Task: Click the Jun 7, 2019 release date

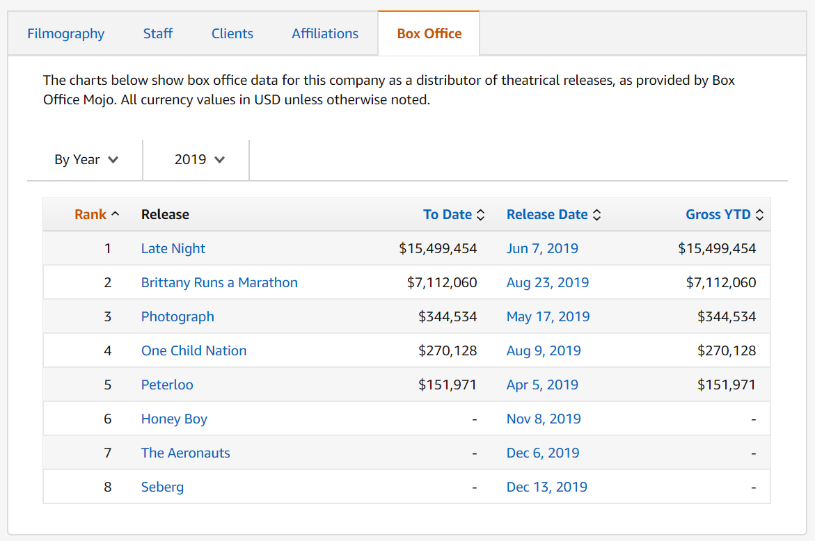Action: click(542, 248)
